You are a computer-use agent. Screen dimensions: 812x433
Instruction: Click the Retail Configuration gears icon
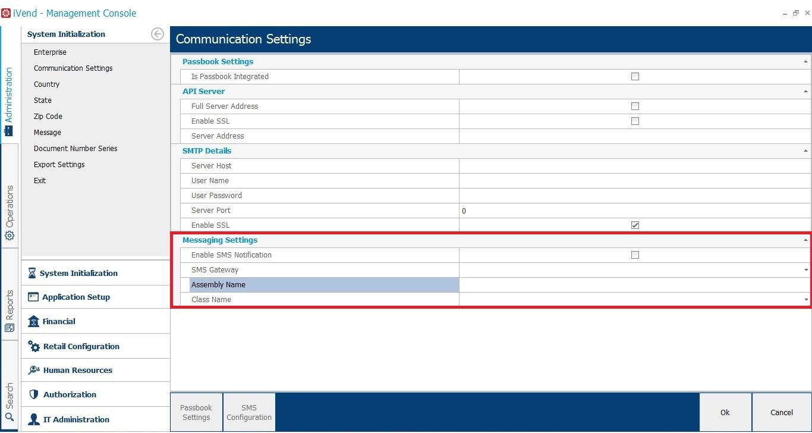click(34, 346)
